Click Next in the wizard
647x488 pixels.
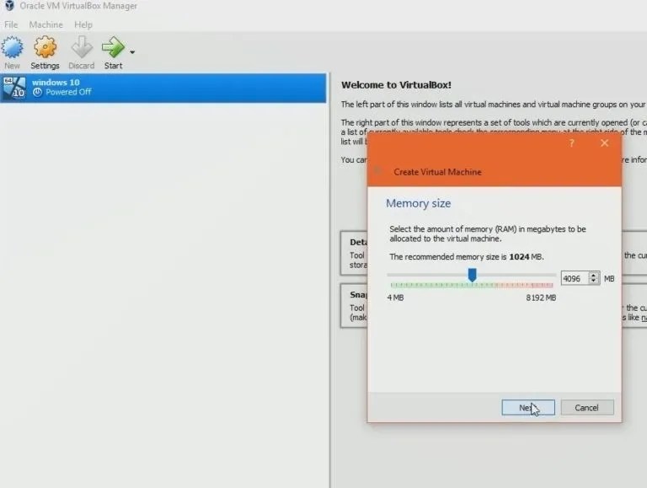[528, 407]
